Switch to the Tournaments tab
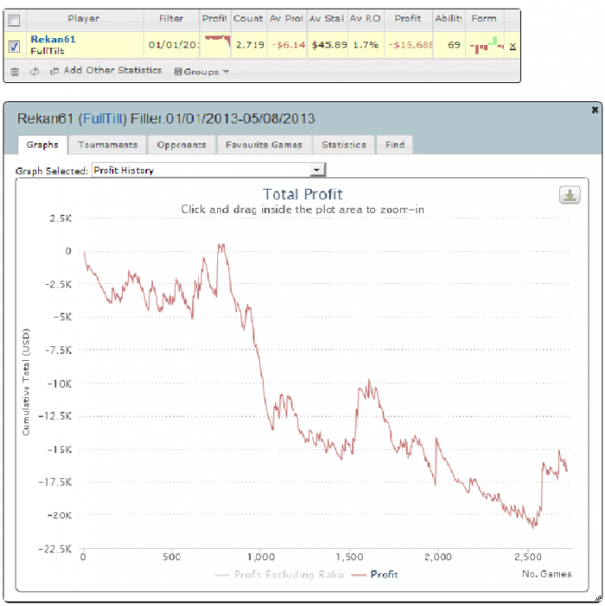 click(x=108, y=145)
